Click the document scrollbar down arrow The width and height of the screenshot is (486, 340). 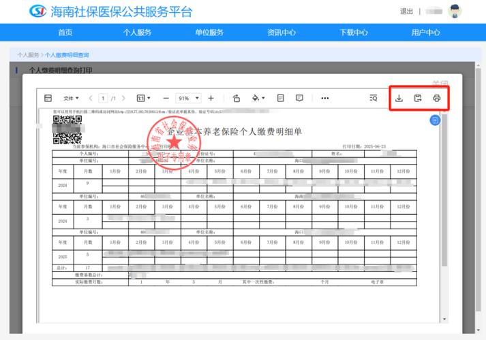(x=444, y=319)
